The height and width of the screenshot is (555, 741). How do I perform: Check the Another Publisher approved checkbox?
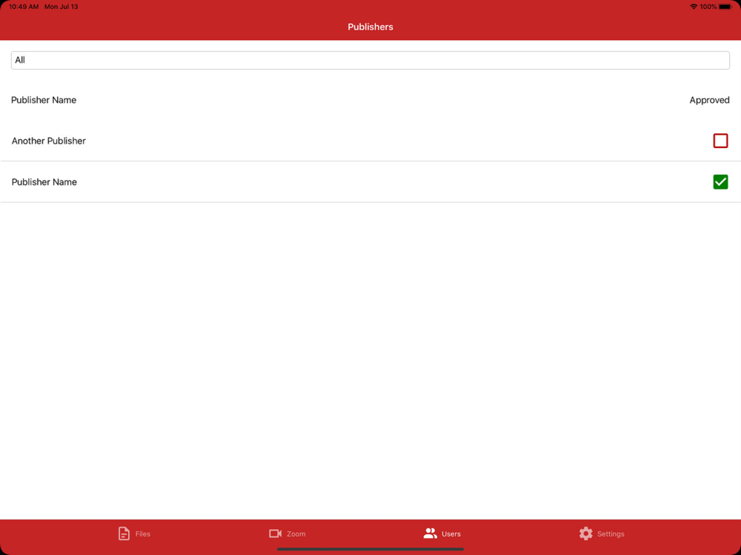point(720,141)
